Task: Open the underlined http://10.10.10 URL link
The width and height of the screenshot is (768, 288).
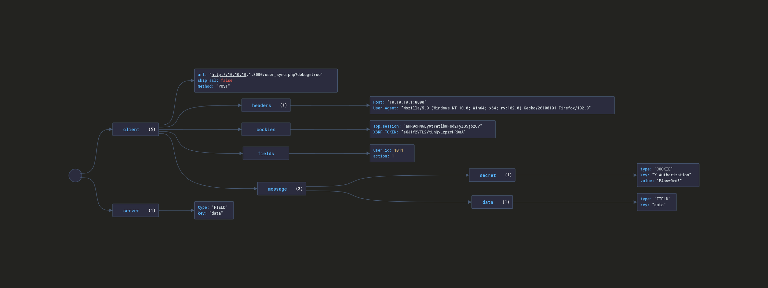Action: pos(229,75)
